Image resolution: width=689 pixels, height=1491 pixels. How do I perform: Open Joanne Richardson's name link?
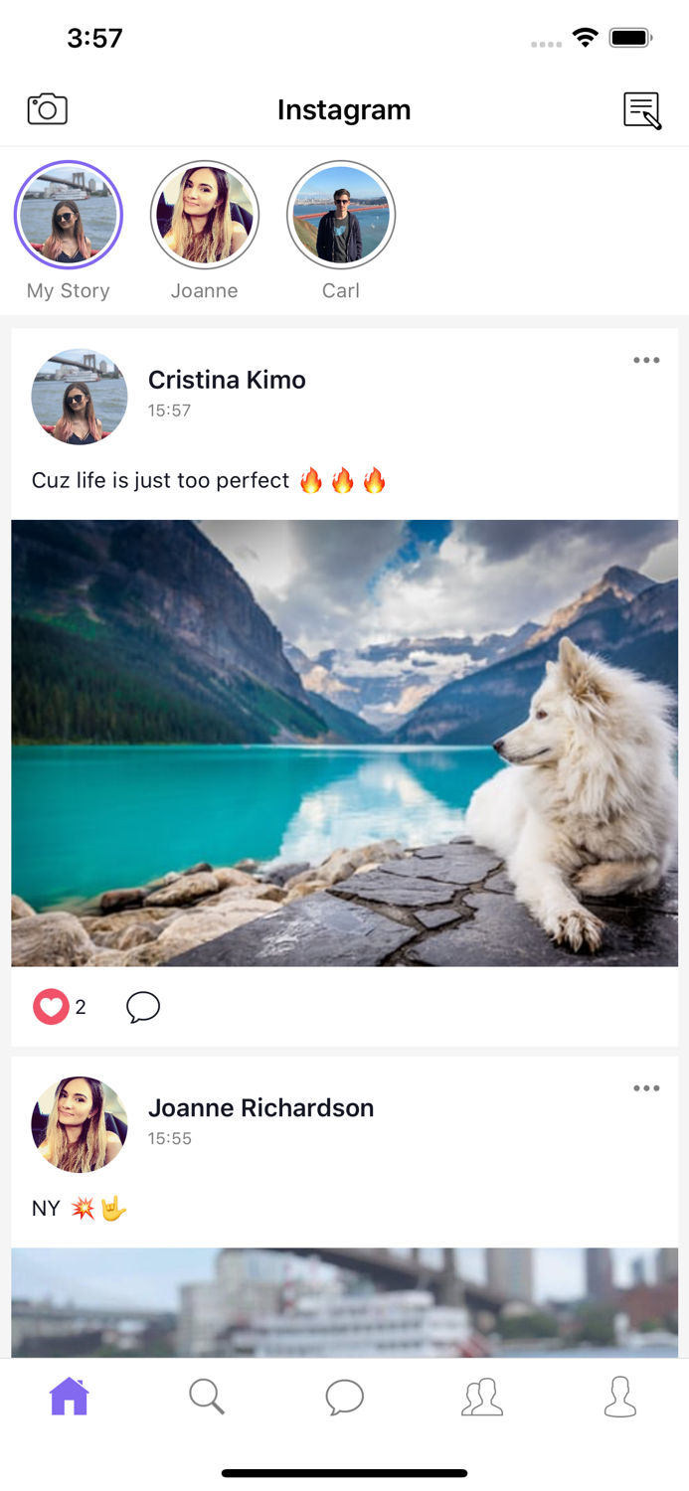260,1107
